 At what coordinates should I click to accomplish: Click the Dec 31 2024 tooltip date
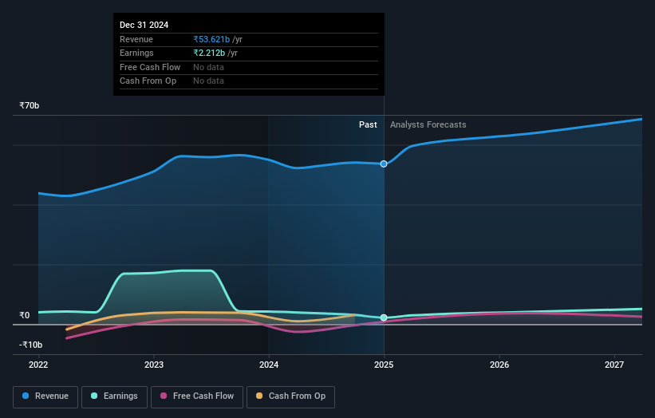pos(144,25)
